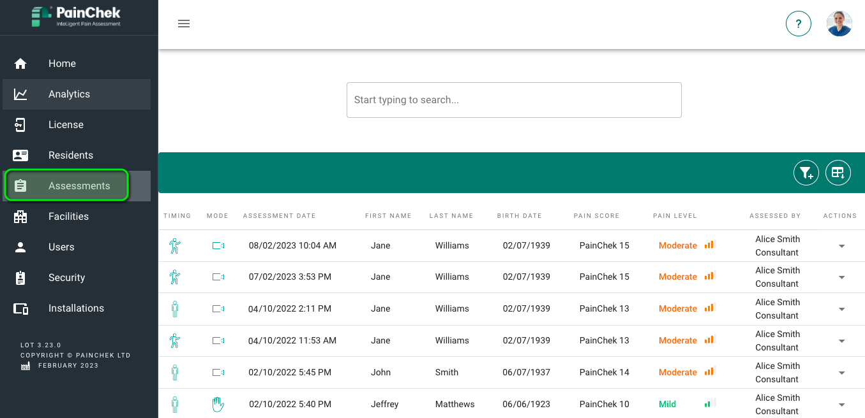Click timing icon for 08/02/2023 10:04 AM row
This screenshot has width=865, height=418.
click(175, 246)
